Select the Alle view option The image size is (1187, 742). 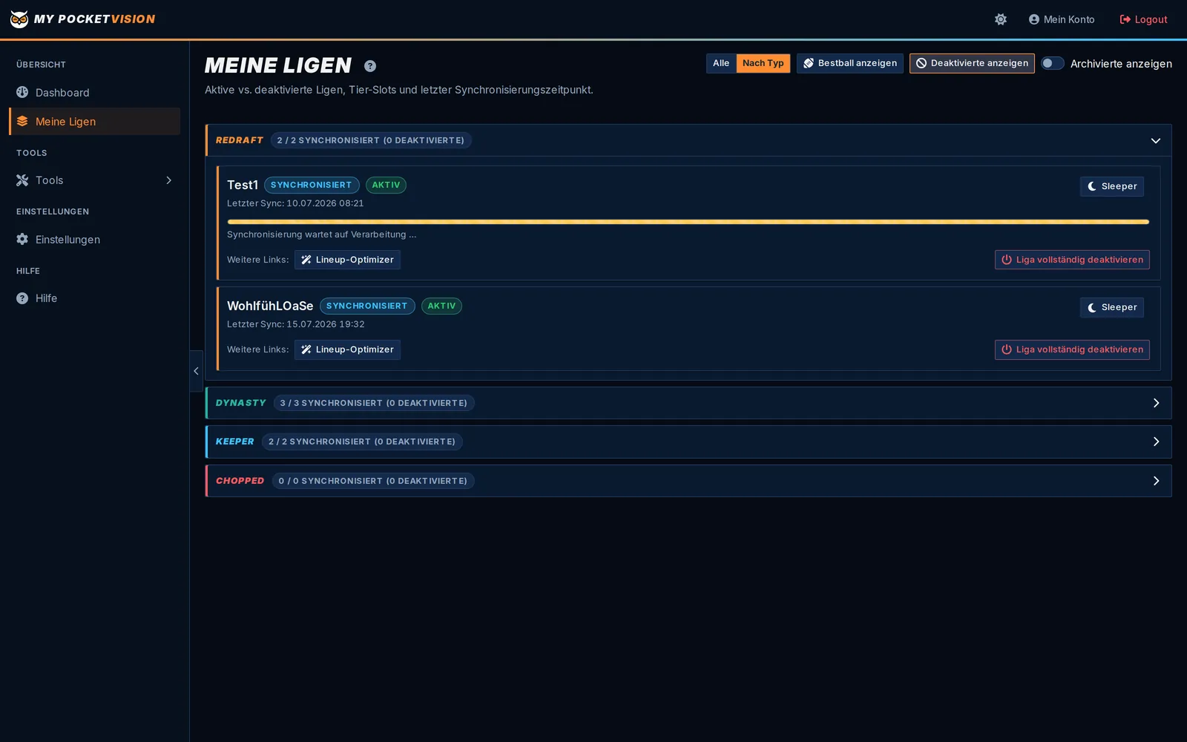[721, 63]
